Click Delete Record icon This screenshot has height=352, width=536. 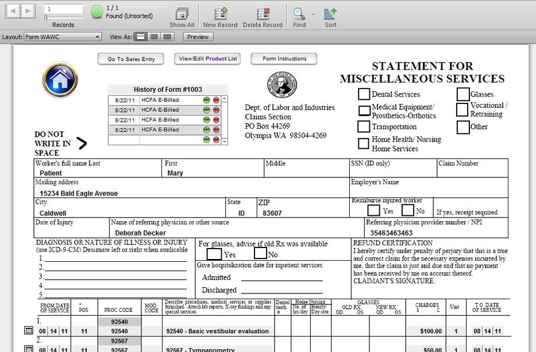263,14
